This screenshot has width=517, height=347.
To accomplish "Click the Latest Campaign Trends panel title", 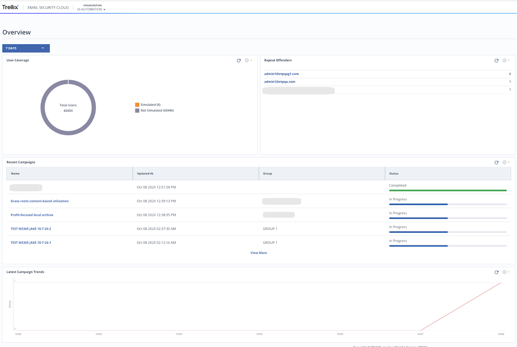I will [25, 272].
